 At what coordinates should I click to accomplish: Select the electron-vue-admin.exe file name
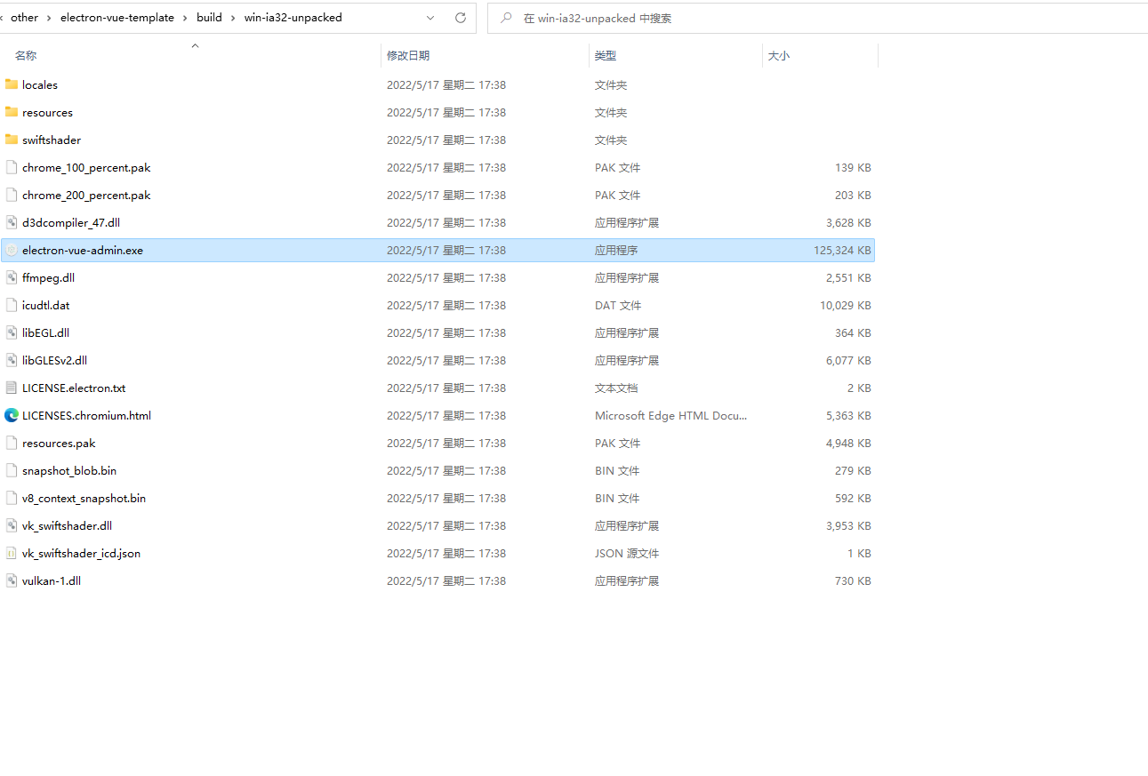[x=83, y=251]
